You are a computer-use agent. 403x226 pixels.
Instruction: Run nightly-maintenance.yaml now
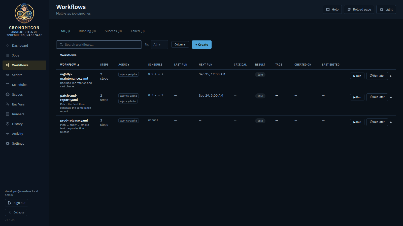357,76
